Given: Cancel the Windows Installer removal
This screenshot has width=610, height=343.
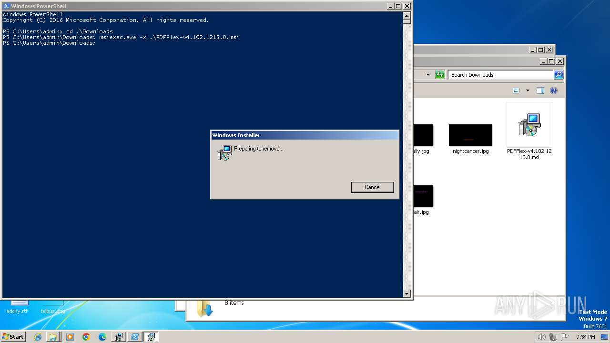Looking at the screenshot, I should tap(372, 187).
